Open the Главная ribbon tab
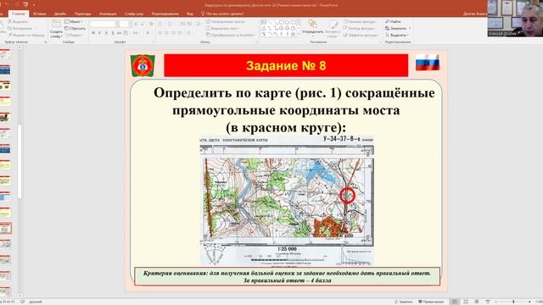Screen dimensions: 543x305 tap(19, 14)
